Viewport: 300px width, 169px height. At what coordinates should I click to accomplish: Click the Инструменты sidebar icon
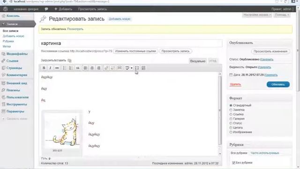coord(3,104)
